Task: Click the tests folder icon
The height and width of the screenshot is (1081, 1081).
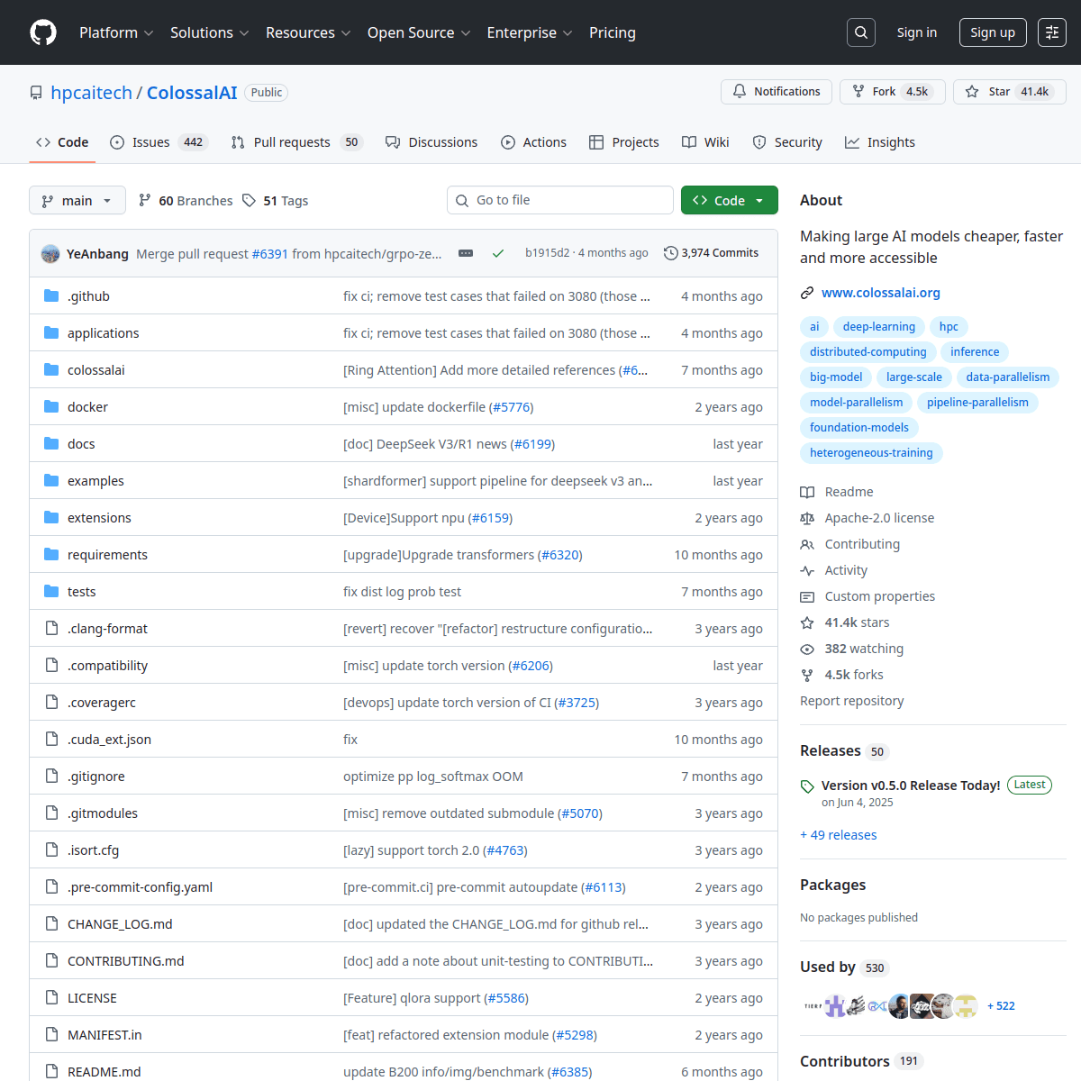Action: click(x=51, y=591)
